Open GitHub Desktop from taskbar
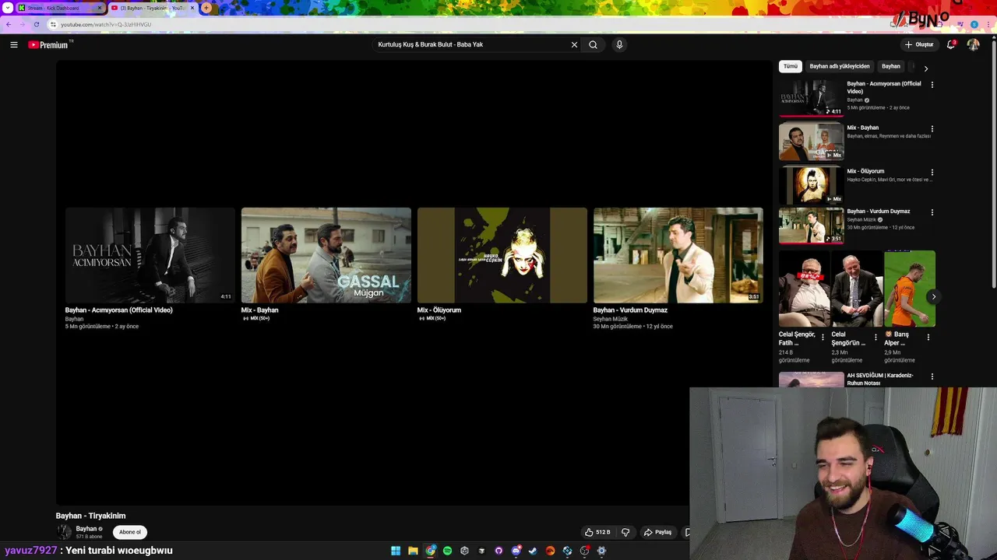The height and width of the screenshot is (560, 997). 498,551
